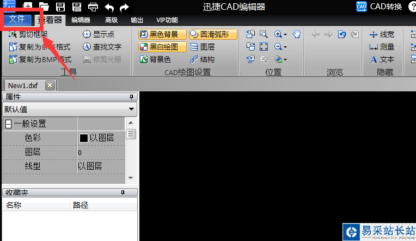The image size is (416, 241).
Task: Open the zoom out dropdown arrow
Action: (285, 47)
